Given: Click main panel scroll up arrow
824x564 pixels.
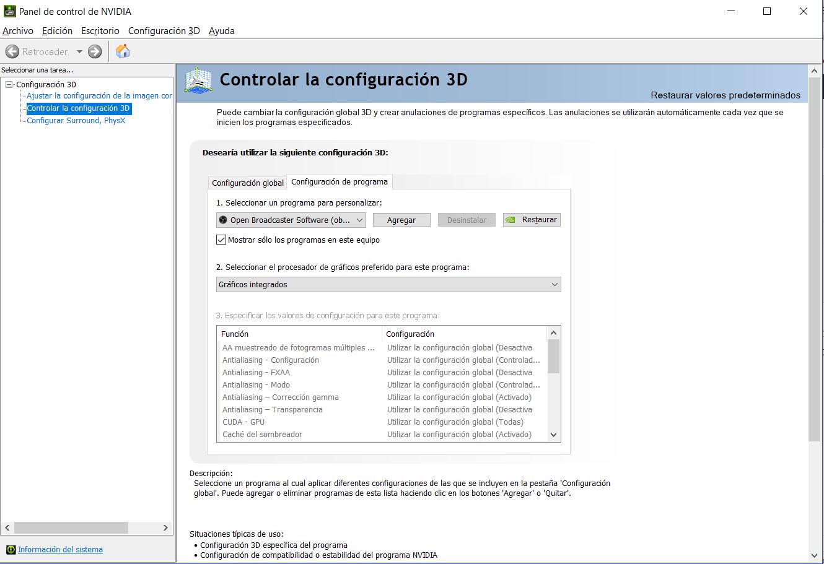Looking at the screenshot, I should 815,71.
